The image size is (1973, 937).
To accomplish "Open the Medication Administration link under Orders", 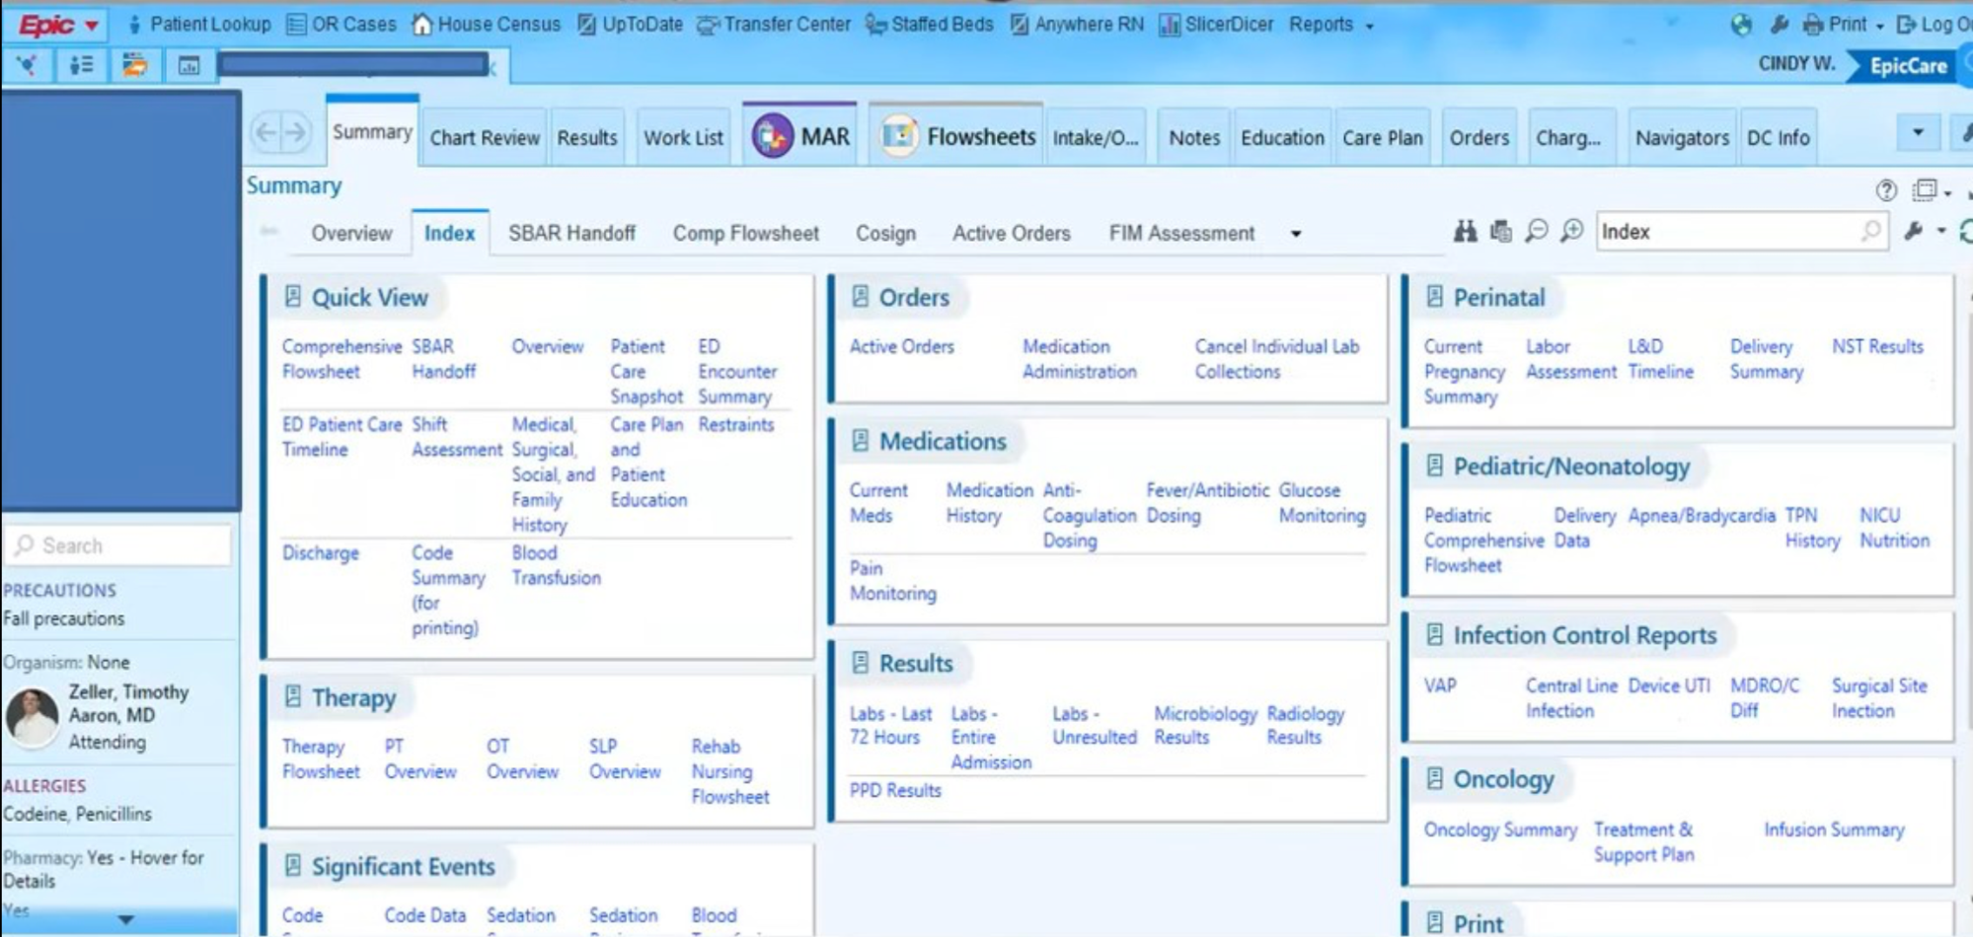I will pos(1079,359).
